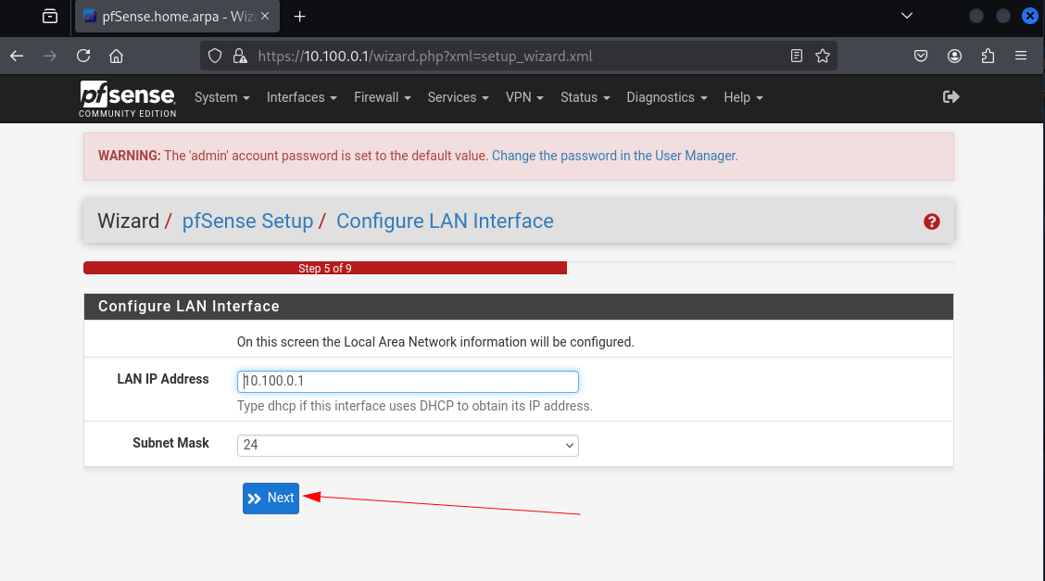Click the pfSense Setup breadcrumb link
Viewport: 1045px width, 581px height.
click(x=247, y=221)
